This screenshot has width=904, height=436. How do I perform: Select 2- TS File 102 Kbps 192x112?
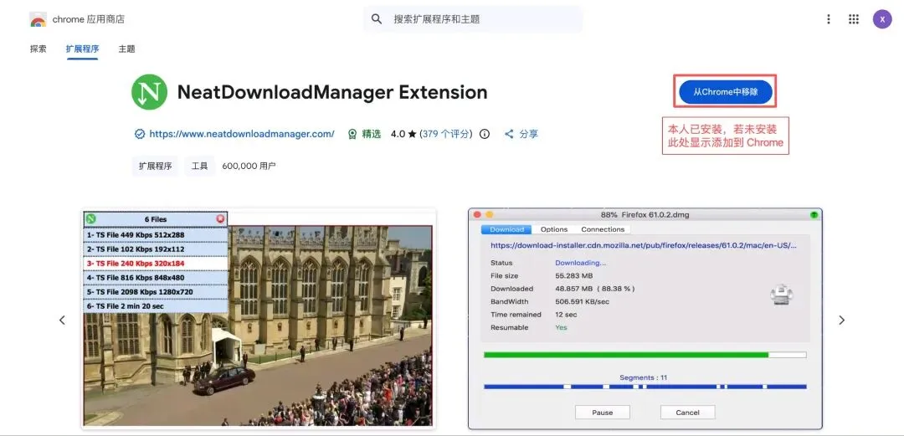[x=156, y=249]
